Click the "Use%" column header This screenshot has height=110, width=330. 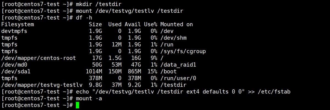click(151, 24)
